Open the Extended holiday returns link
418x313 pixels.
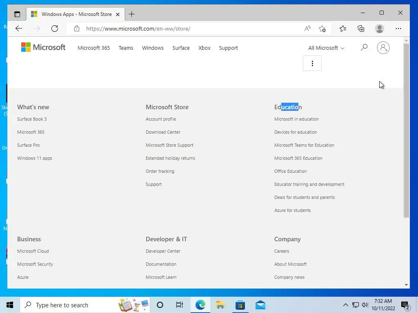[x=170, y=158]
